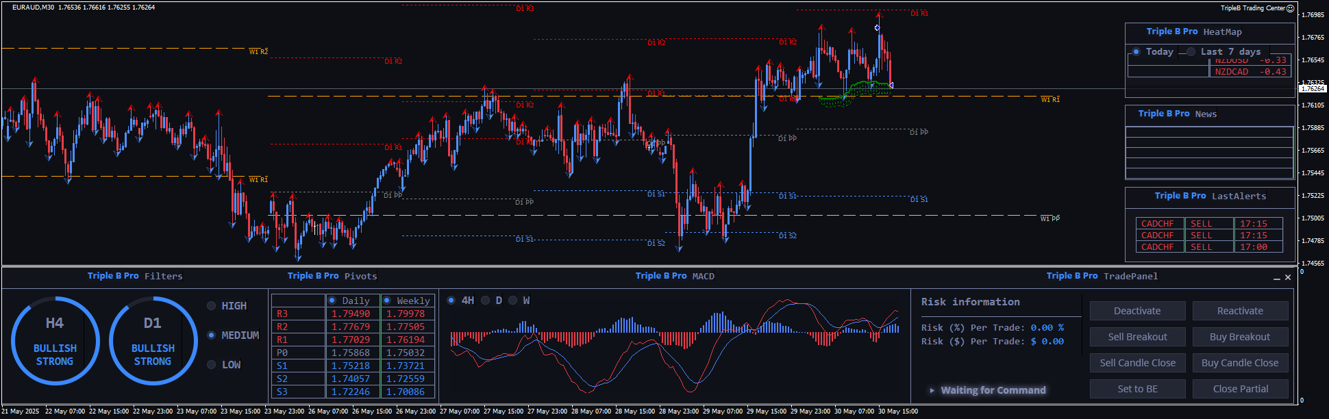Click the D1 bullish strong gauge

[x=153, y=341]
